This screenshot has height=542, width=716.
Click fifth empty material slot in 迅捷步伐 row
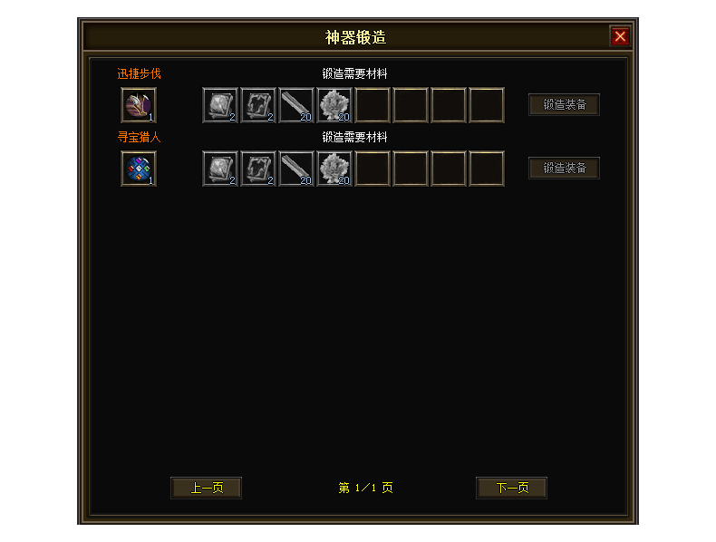coord(373,105)
